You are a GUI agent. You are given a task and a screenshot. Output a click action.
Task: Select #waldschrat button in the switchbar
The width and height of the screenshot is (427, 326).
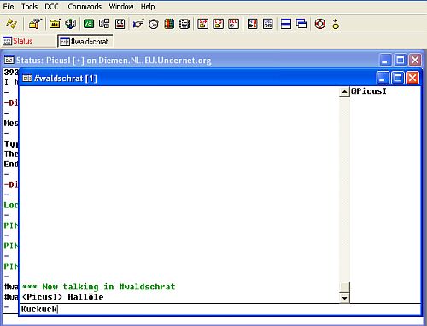85,41
